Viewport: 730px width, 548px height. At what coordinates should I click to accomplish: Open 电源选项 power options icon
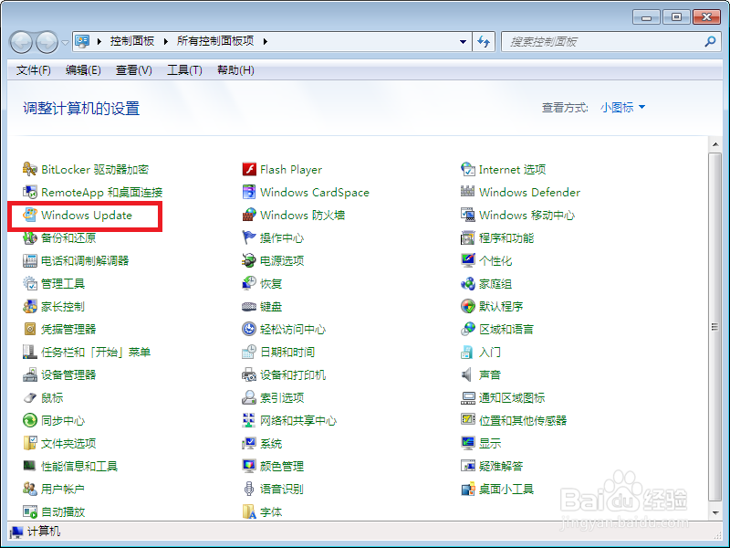coord(249,260)
